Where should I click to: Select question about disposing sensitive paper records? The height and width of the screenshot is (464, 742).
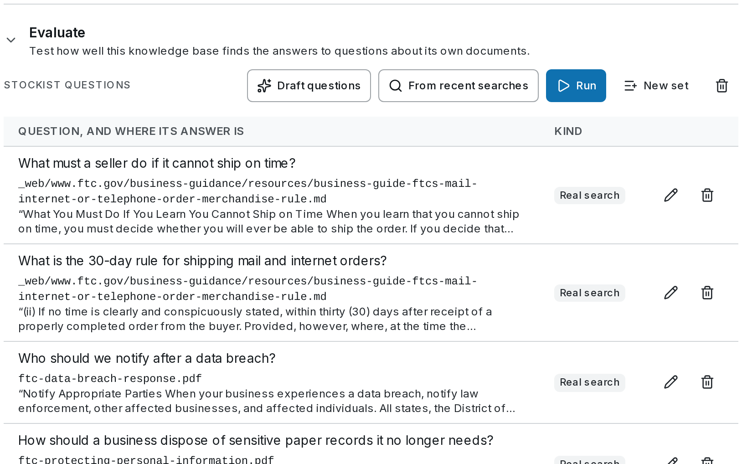(x=256, y=440)
